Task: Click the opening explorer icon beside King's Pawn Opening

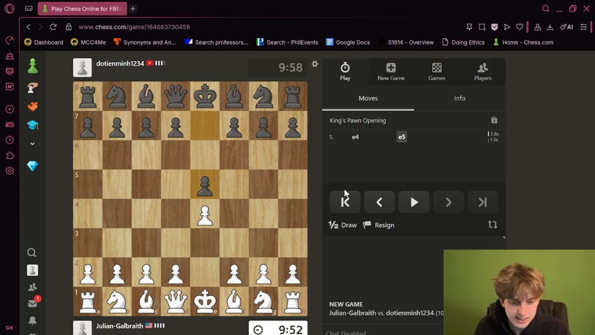Action: [x=494, y=120]
